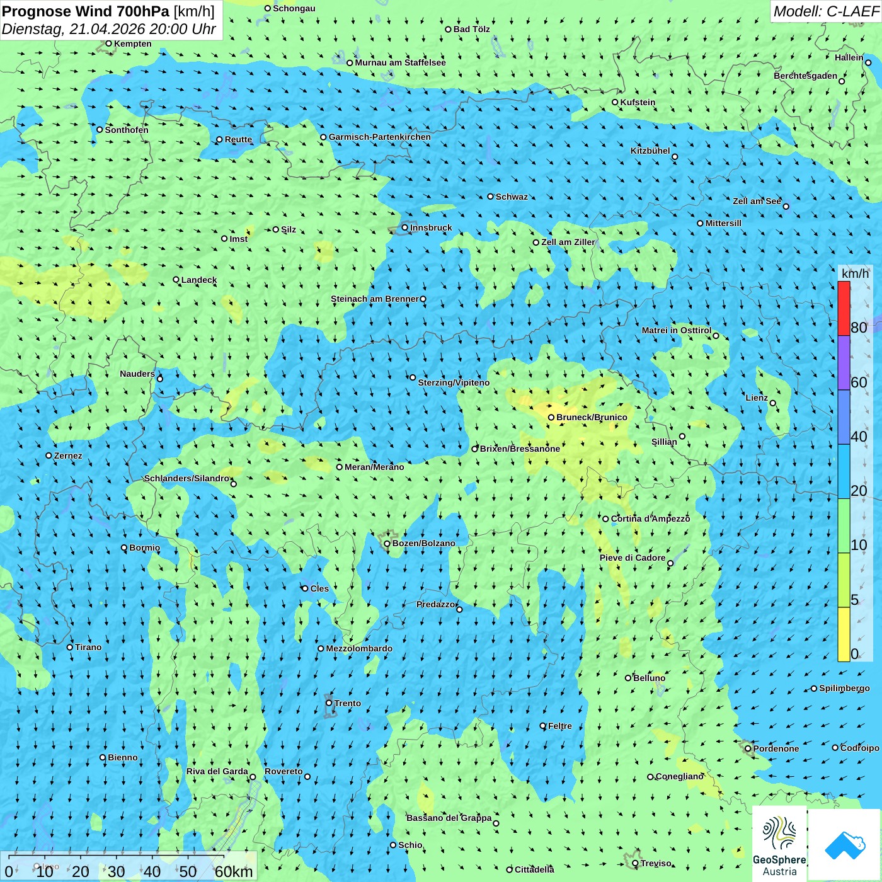This screenshot has width=882, height=882.
Task: Click the Hallein label
Action: tap(849, 57)
